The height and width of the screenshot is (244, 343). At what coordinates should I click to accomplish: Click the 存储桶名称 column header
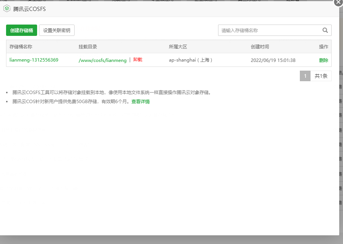(21, 47)
